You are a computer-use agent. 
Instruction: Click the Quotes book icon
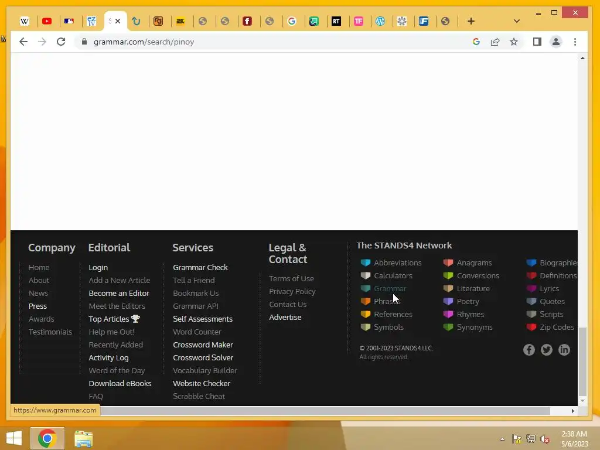coord(531,302)
